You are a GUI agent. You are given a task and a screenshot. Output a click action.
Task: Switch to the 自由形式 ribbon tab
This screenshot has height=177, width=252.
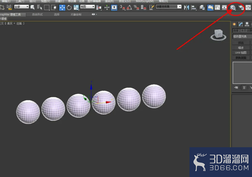point(38,14)
